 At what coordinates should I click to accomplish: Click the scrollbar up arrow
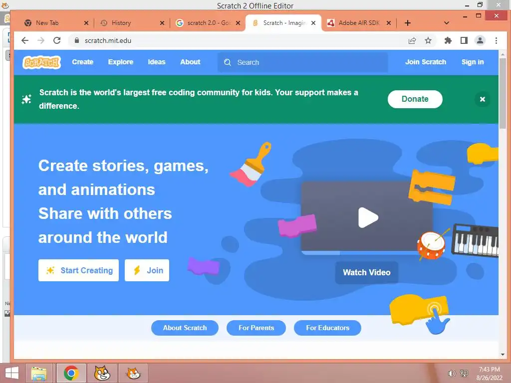(x=503, y=54)
